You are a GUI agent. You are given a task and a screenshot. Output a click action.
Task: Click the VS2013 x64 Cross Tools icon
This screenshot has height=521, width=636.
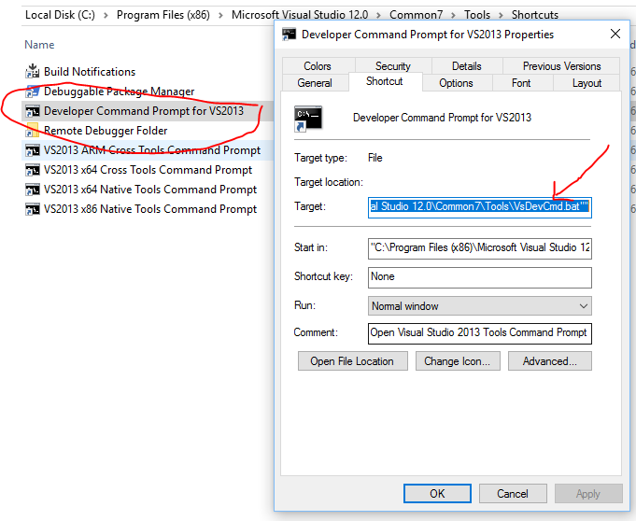[x=33, y=170]
